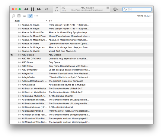Open the 인터넷 라디오 view dropdown
Screen dimensions: 163x138
pos(144,16)
